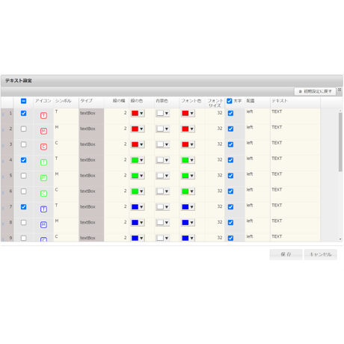Click the green C icon in row 6
The image size is (344, 344).
[43, 194]
